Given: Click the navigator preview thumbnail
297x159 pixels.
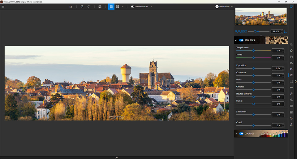Looking at the screenshot, I should [261, 16].
